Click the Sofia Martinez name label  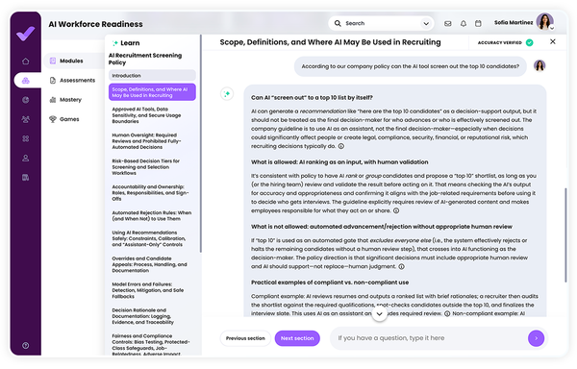[514, 23]
